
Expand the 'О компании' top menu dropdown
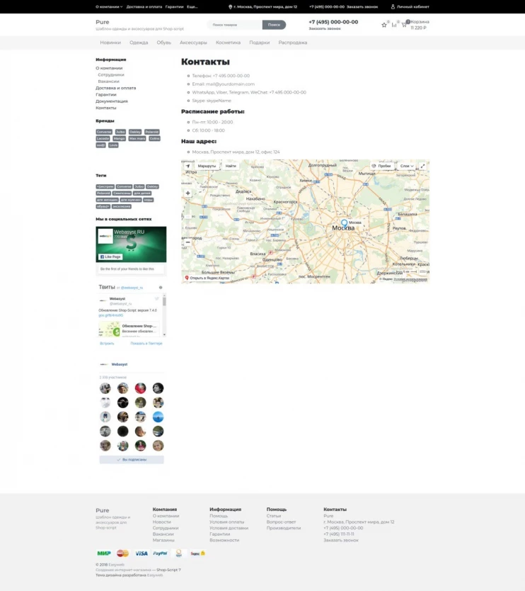[109, 6]
